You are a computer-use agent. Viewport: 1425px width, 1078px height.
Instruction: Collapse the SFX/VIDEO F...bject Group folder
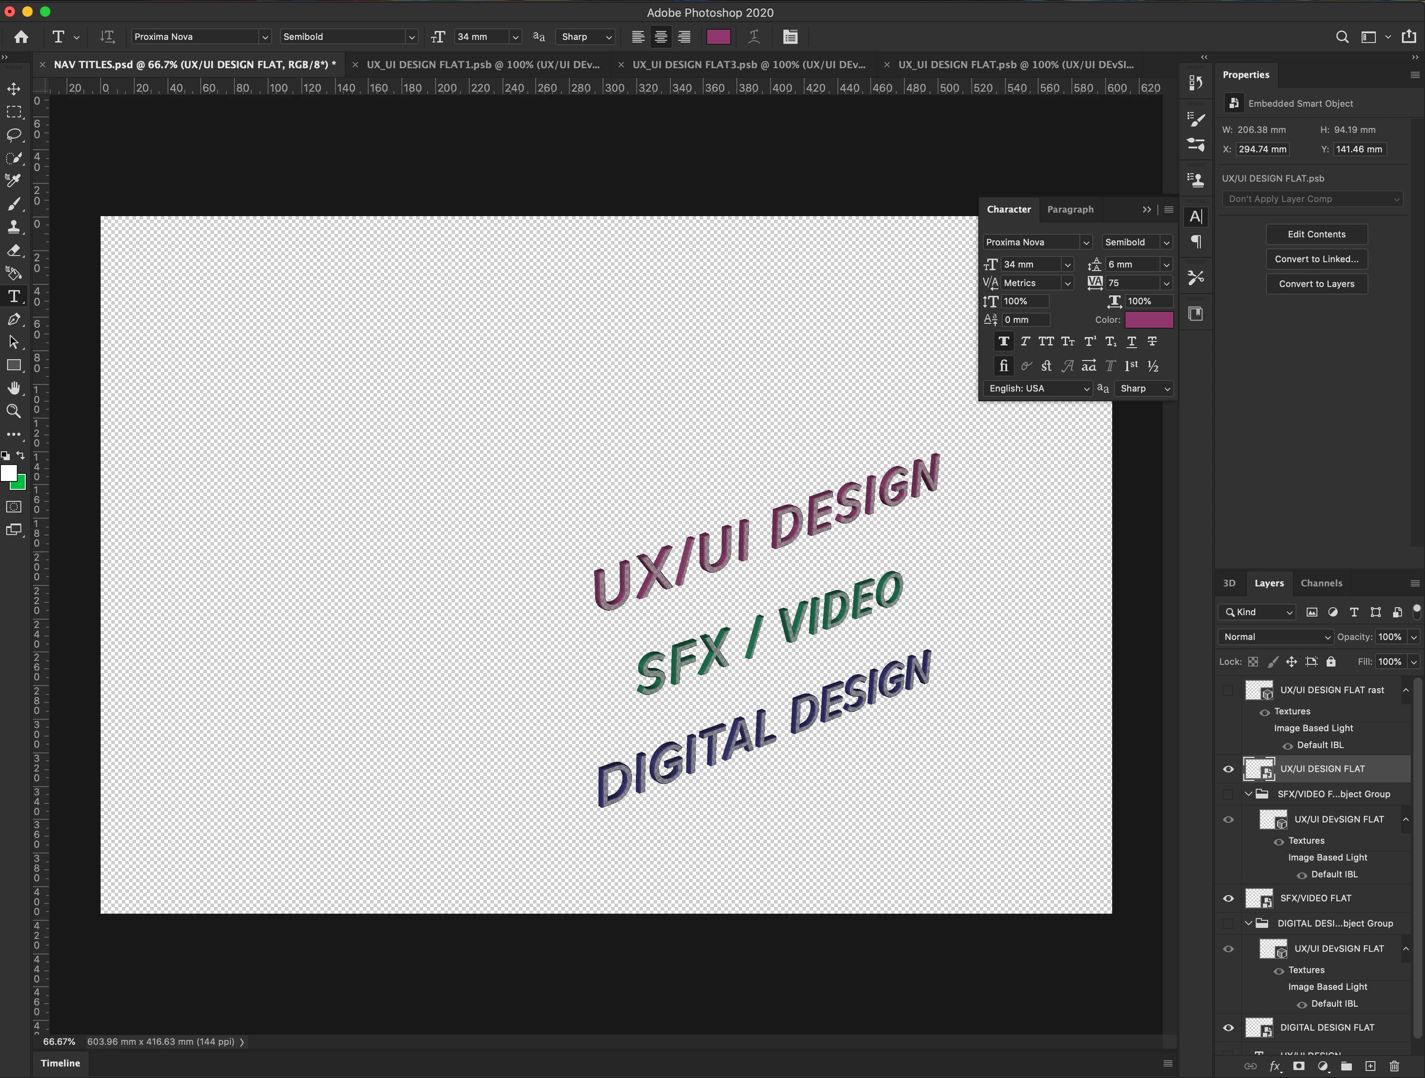tap(1248, 794)
